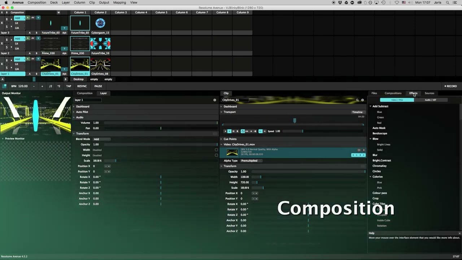Open the Mapping menu
The height and width of the screenshot is (260, 462).
point(119,3)
